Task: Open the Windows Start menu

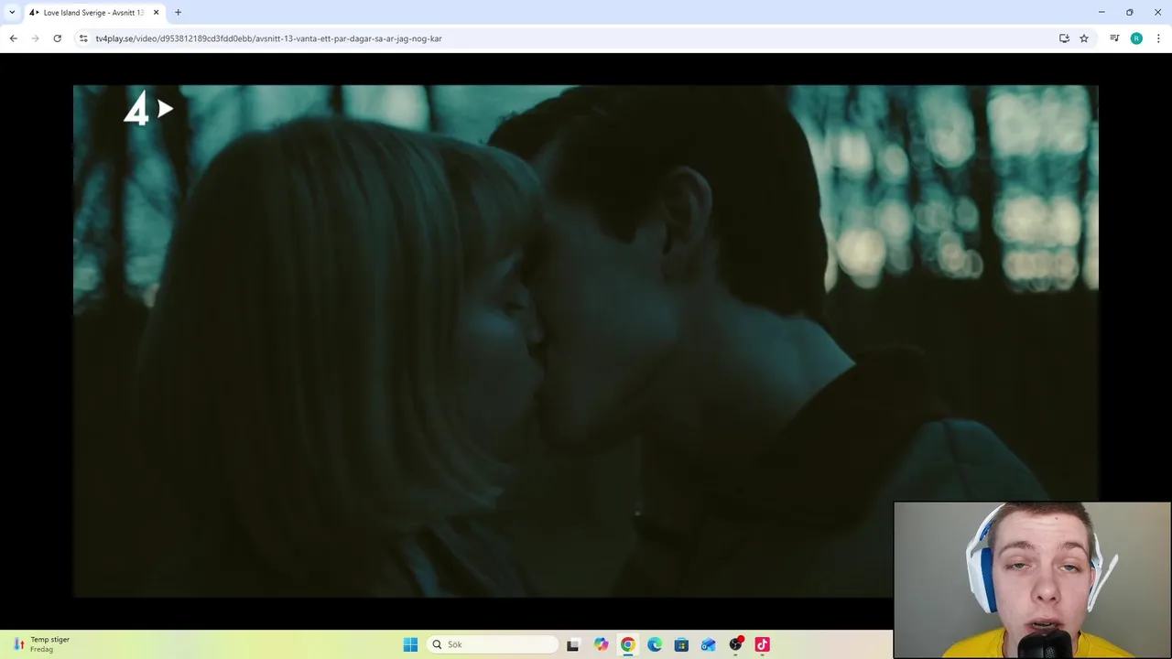Action: (410, 644)
